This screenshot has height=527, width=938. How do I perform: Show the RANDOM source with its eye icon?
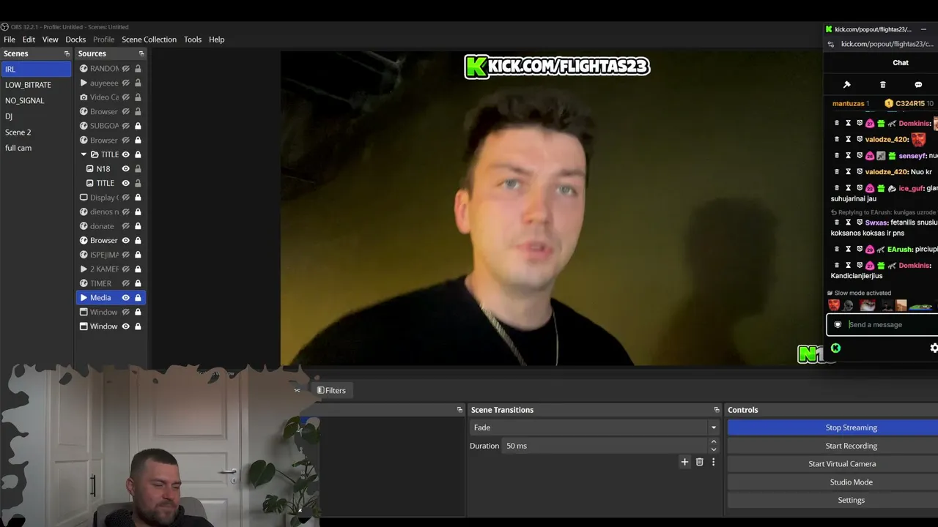tap(125, 69)
